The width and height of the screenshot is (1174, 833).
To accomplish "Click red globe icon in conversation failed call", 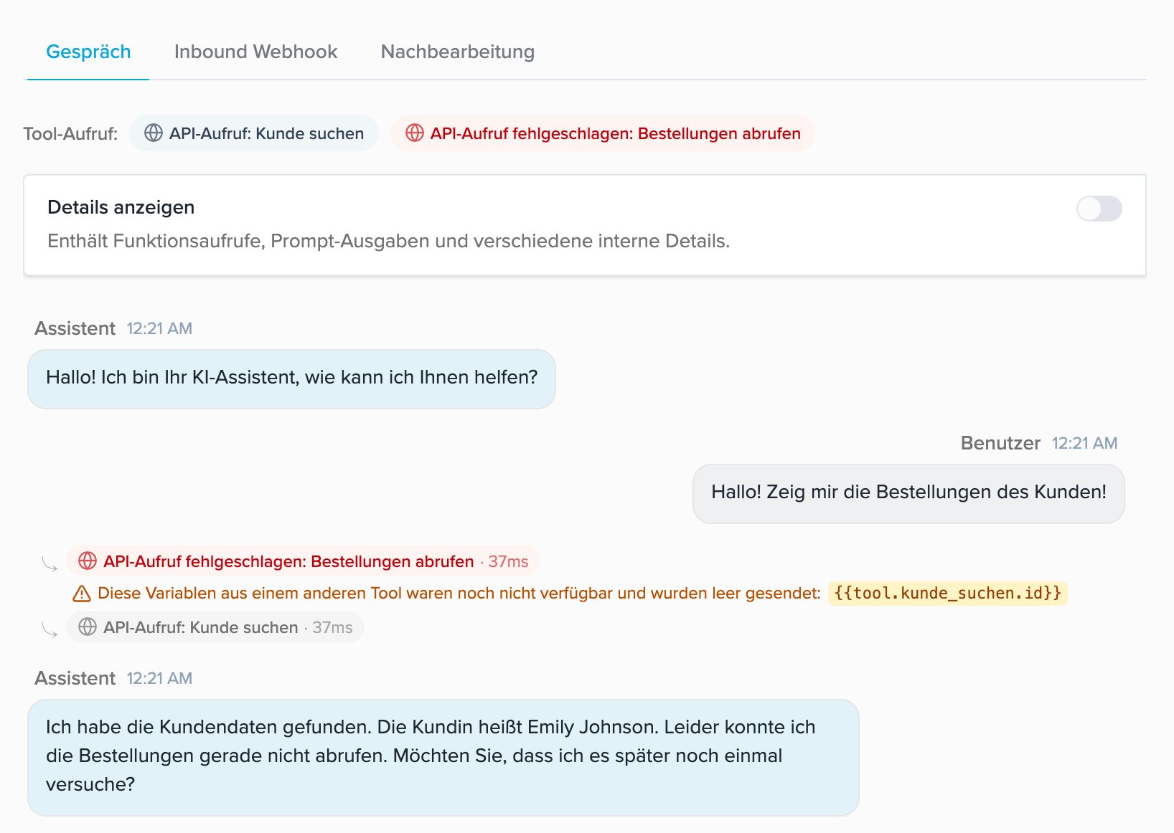I will (x=88, y=561).
